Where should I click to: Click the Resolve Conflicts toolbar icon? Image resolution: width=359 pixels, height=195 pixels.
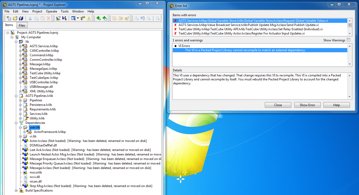tap(83, 18)
